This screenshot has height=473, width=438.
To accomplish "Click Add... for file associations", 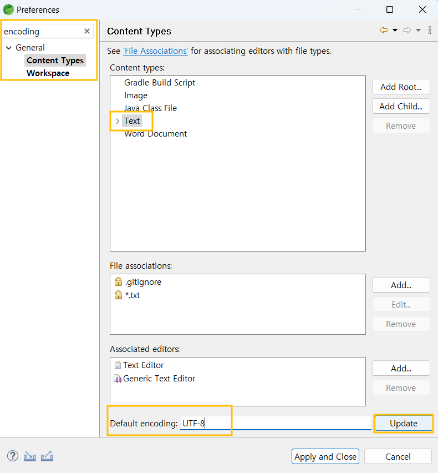I will coord(401,285).
